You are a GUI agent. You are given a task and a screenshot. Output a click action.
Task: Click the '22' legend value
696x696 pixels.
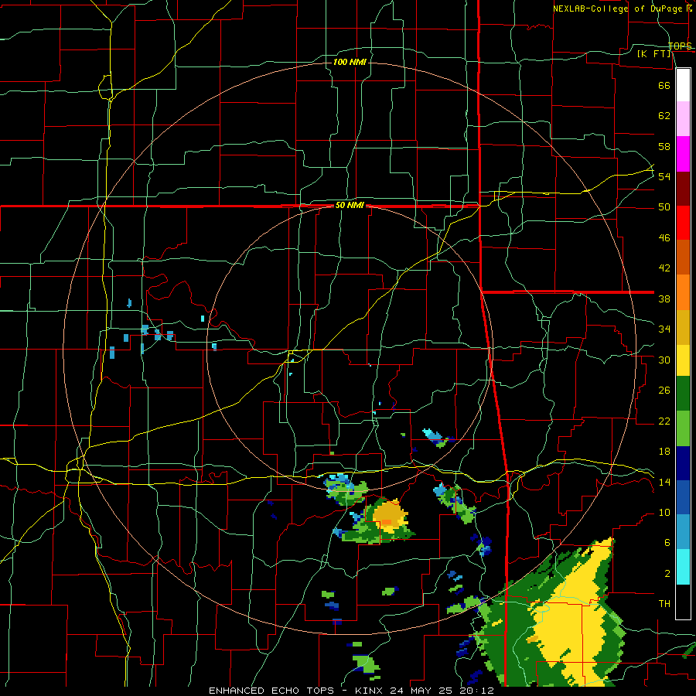point(664,421)
